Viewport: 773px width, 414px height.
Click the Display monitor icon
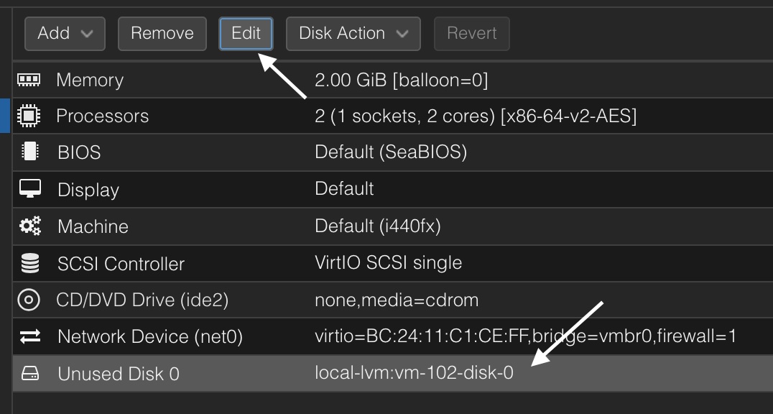pyautogui.click(x=29, y=188)
